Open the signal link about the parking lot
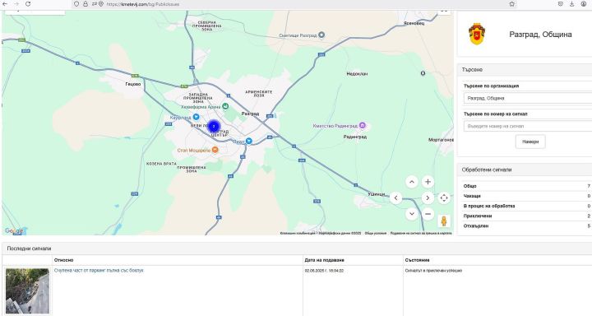592x316 pixels. click(x=99, y=271)
